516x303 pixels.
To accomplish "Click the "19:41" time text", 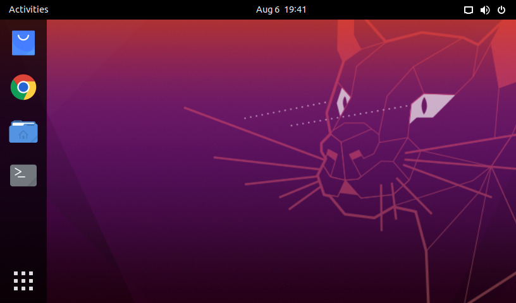I will pos(294,9).
